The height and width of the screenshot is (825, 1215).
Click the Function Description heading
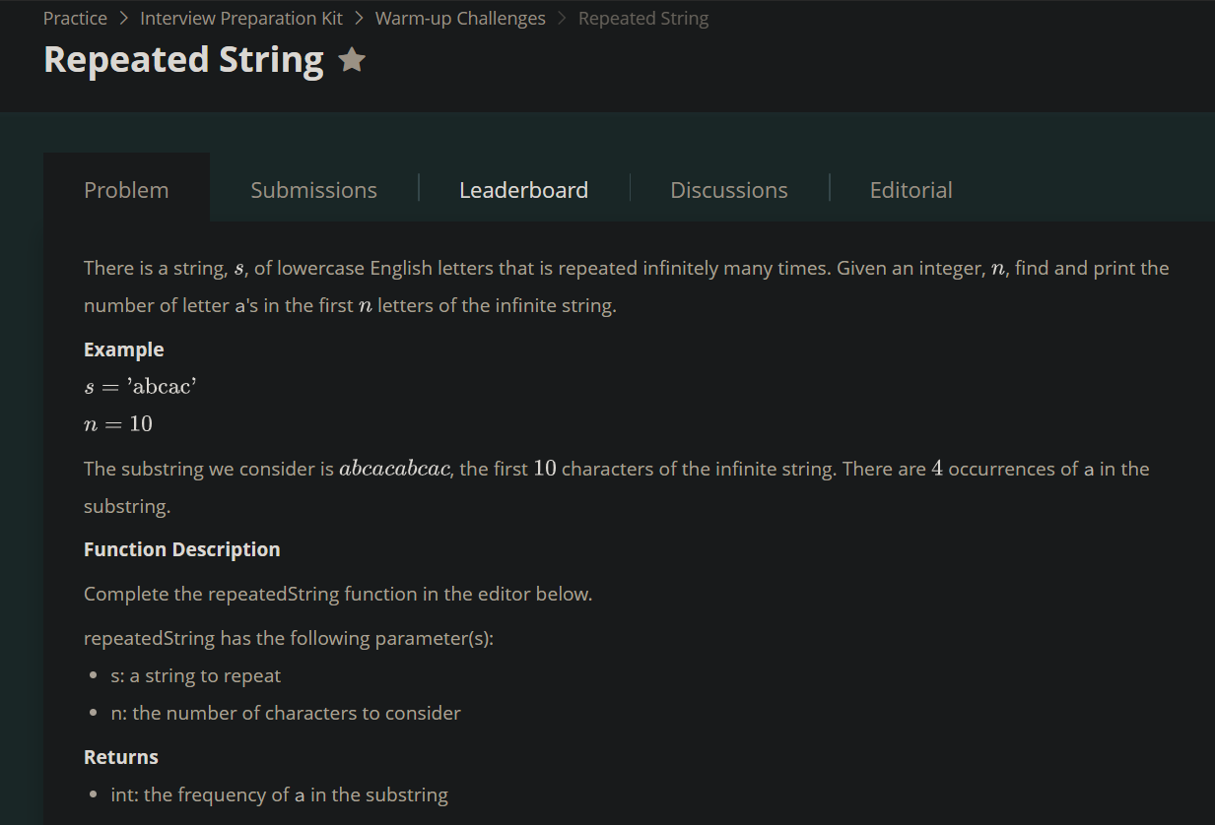[x=182, y=549]
